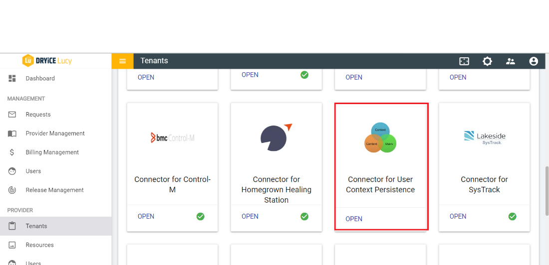Click OPEN on Homegrown Healing Station card
Image resolution: width=549 pixels, height=265 pixels.
(250, 216)
